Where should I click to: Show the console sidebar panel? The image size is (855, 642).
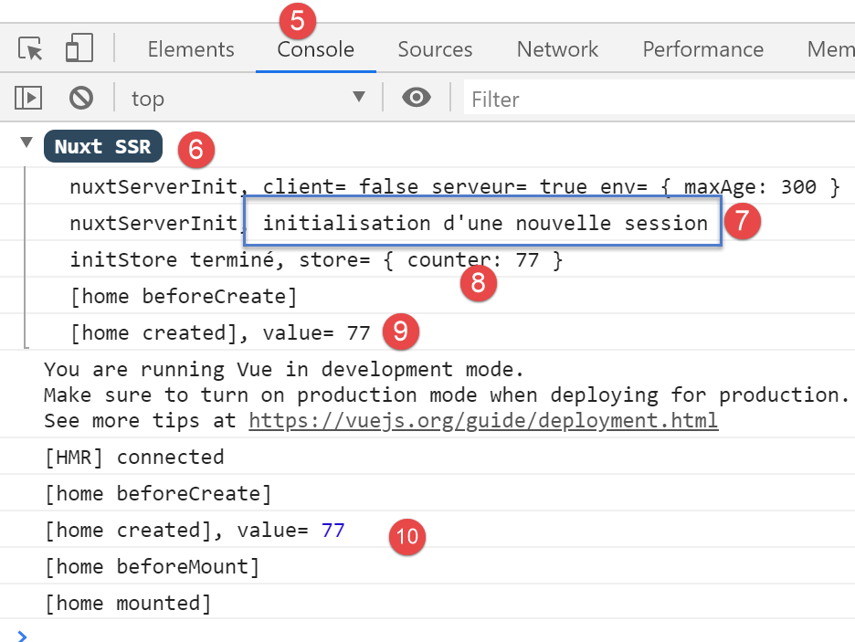coord(29,98)
